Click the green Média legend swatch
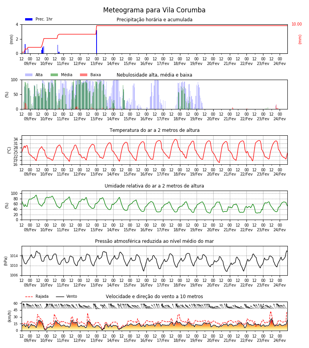This screenshot has height=348, width=309. coord(54,75)
